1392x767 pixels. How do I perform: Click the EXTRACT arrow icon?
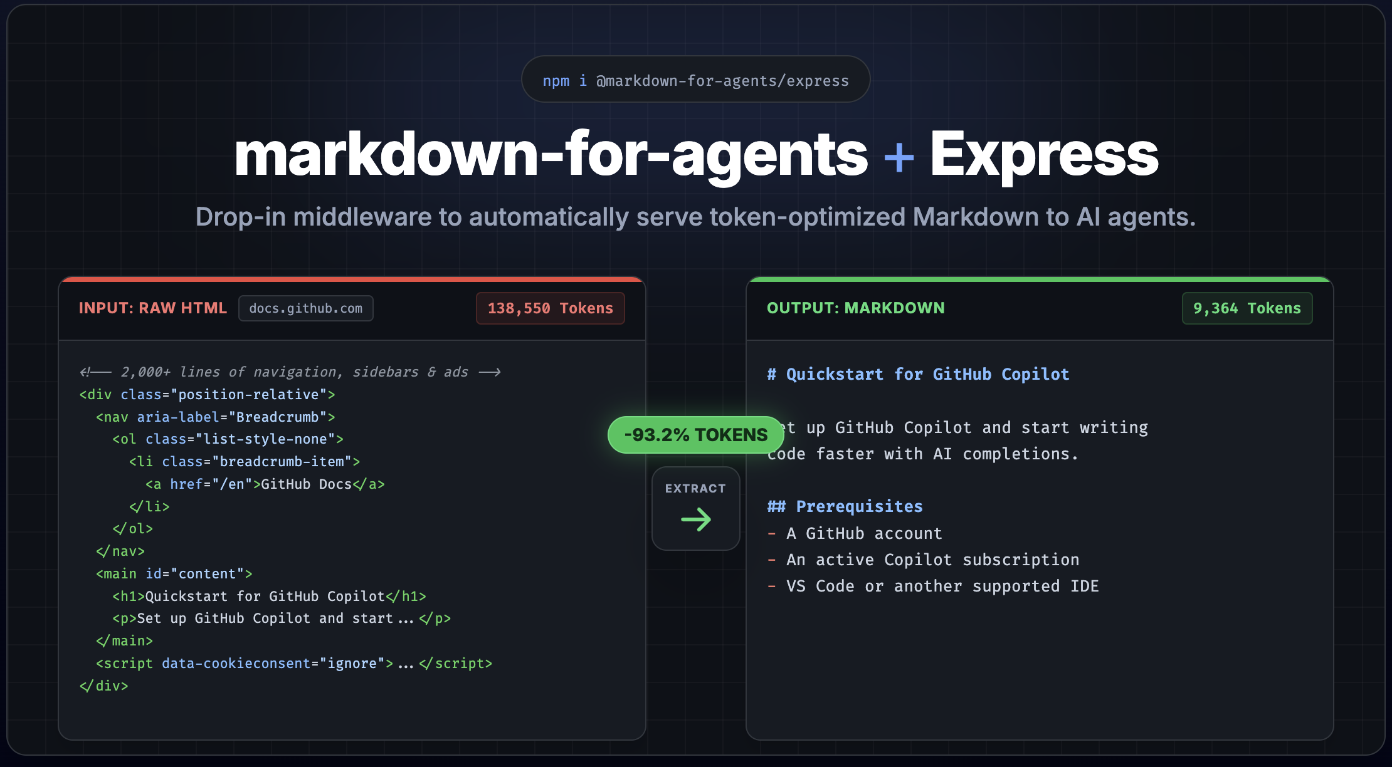click(x=695, y=519)
